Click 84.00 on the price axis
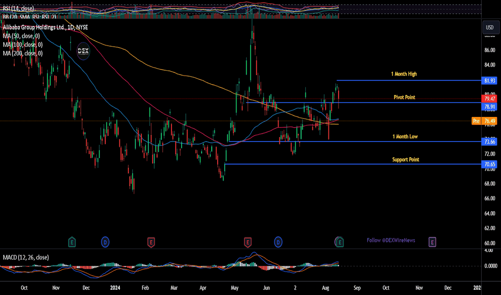 (490, 65)
